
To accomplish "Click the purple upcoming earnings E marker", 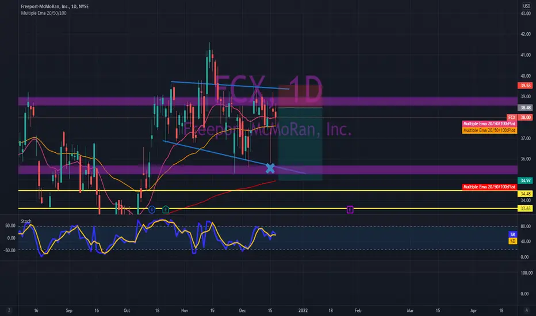I will click(350, 209).
